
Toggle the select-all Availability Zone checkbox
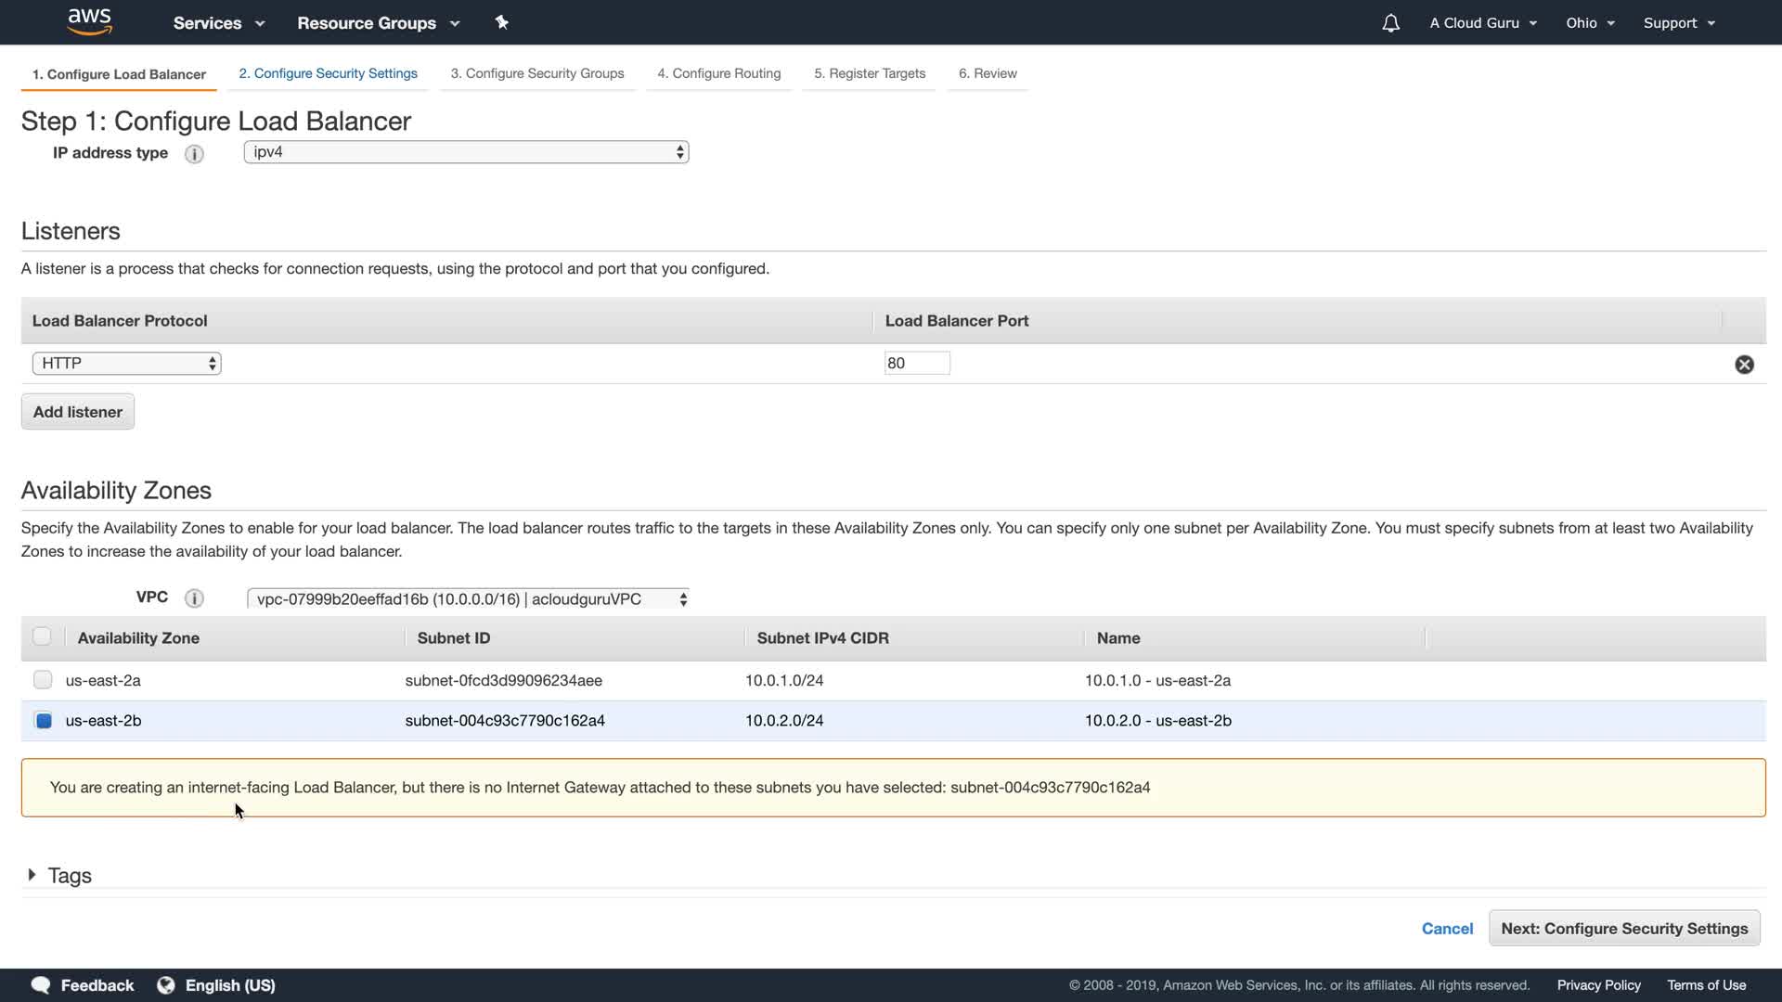42,636
